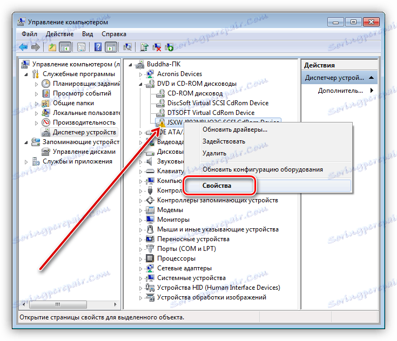
Task: Select DTSOFT Virtual CdRom Device
Action: [x=211, y=113]
